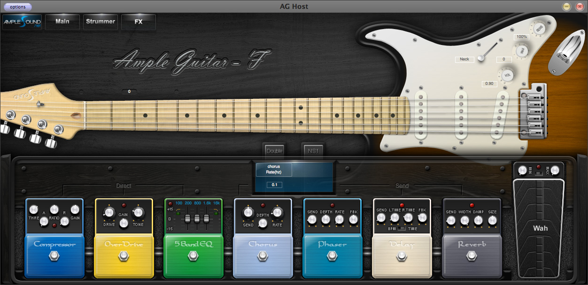Click the Reverb SEND knob

451,220
